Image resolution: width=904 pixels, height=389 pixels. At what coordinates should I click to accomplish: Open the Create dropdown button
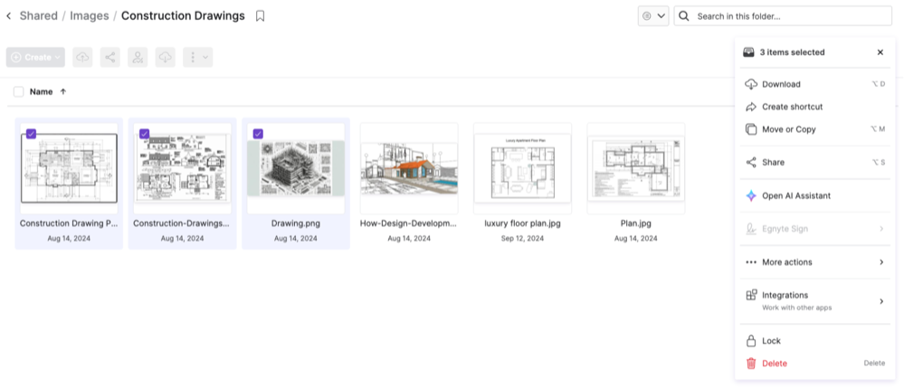pos(35,57)
